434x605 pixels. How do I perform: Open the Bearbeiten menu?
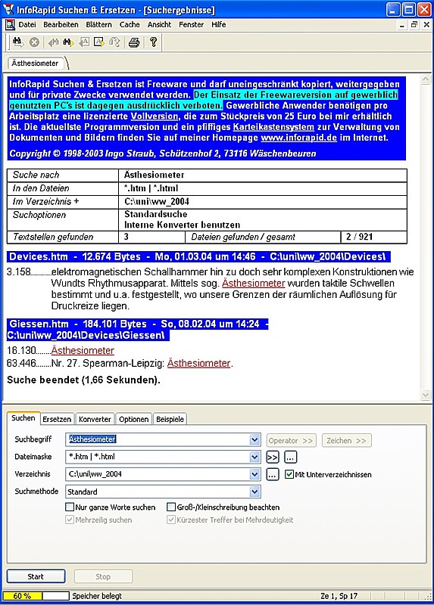pos(61,25)
